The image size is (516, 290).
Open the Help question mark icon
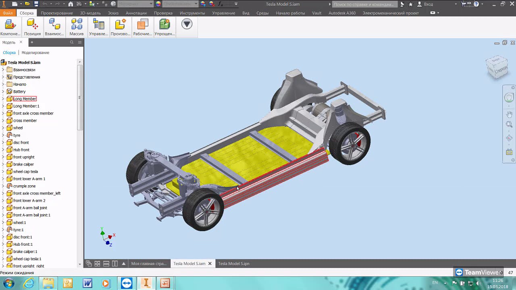click(476, 4)
